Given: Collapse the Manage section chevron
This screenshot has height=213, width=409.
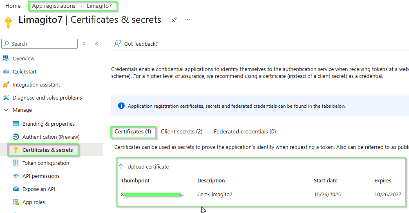Looking at the screenshot, I should 6,110.
